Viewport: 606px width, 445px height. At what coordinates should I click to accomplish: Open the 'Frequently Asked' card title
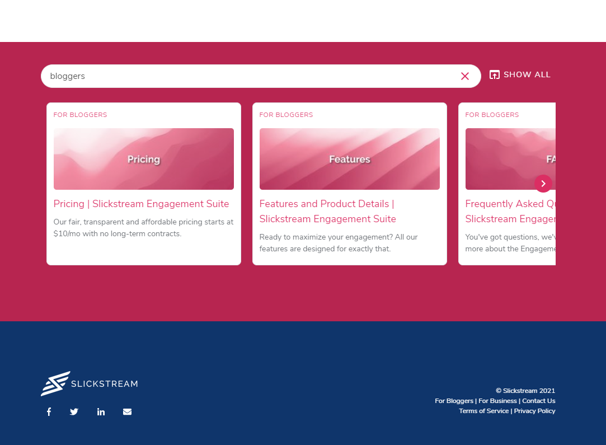pos(510,211)
